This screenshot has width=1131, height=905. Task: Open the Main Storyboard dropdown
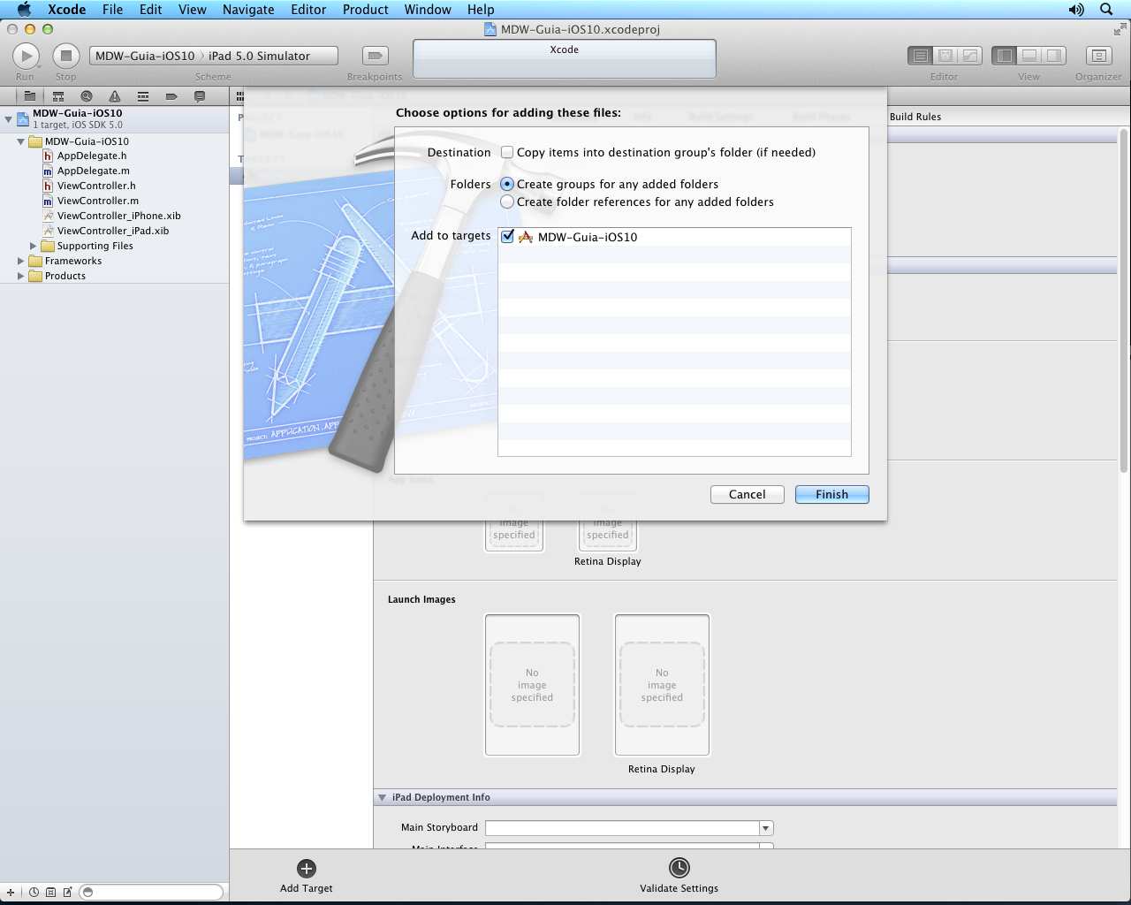pos(766,828)
